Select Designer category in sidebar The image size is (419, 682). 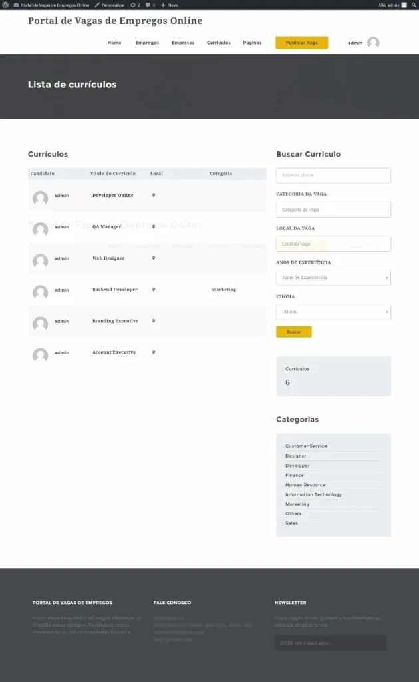coord(296,456)
